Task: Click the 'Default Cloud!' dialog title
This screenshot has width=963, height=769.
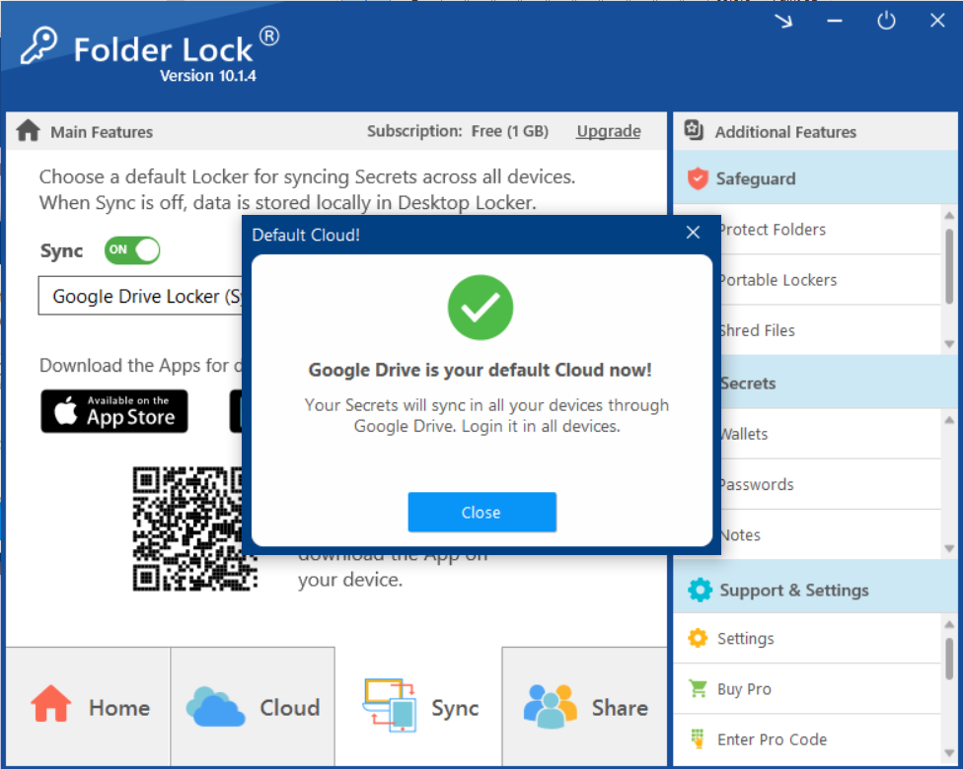Action: [x=306, y=235]
